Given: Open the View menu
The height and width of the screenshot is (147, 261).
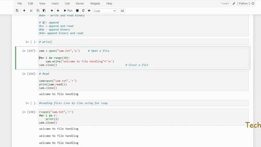Looking at the screenshot, I should [x=42, y=4].
